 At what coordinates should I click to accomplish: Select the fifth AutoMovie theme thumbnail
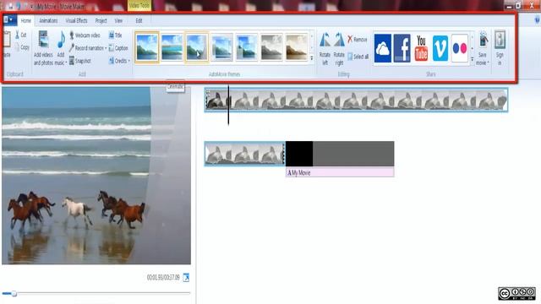[246, 47]
